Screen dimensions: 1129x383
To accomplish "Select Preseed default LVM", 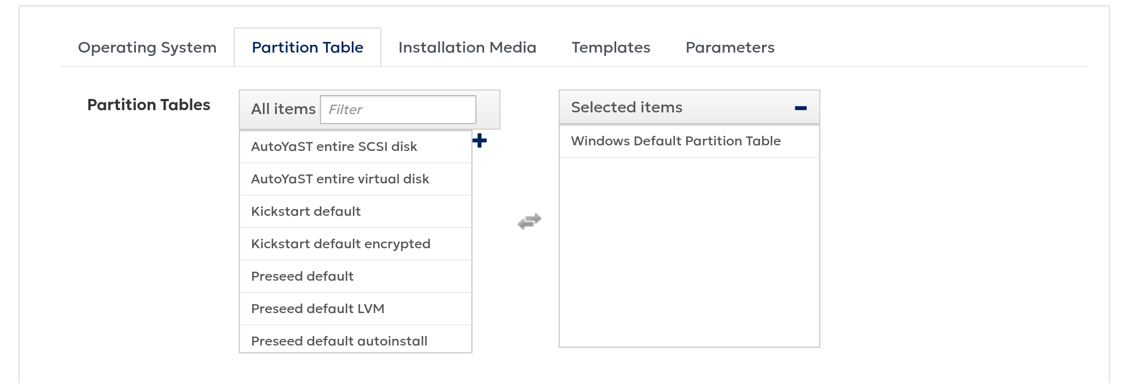I will click(317, 308).
